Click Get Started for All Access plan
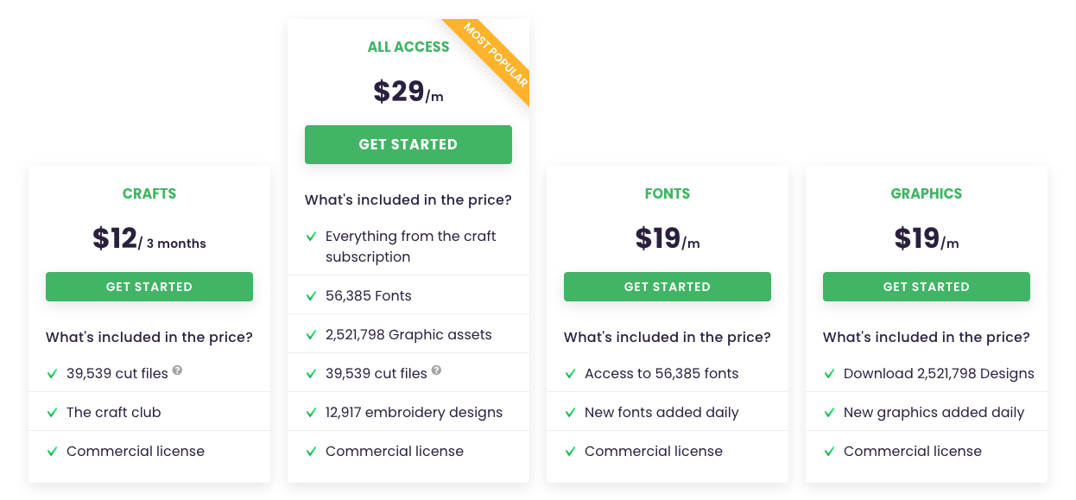 [x=408, y=144]
